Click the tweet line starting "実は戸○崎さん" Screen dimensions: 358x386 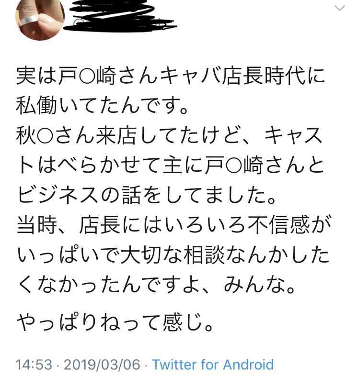coord(171,76)
